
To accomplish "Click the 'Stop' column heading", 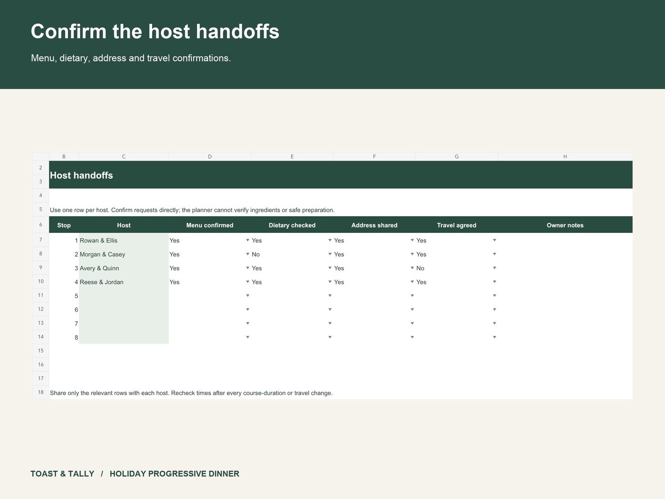I will 64,225.
